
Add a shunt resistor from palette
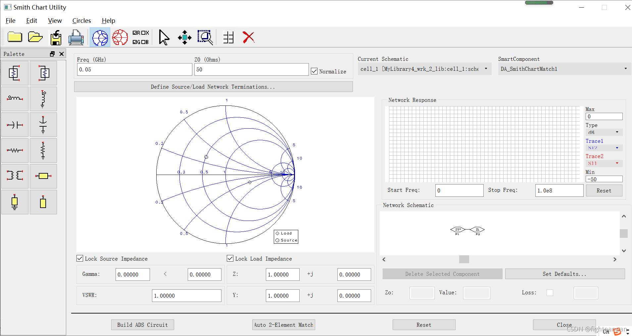tap(43, 150)
